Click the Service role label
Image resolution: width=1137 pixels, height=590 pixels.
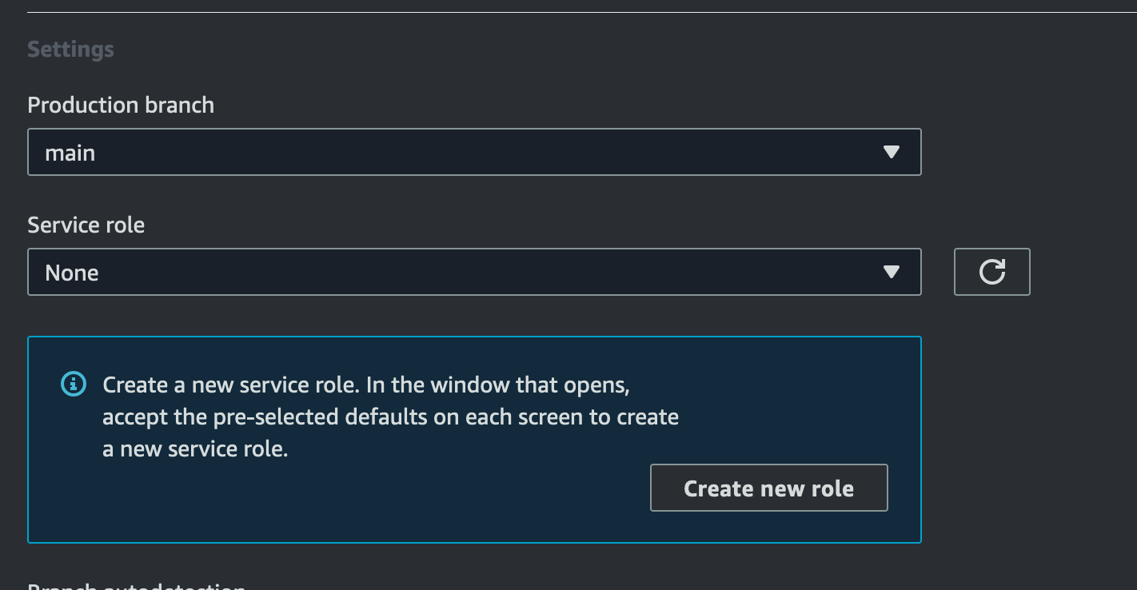click(86, 225)
